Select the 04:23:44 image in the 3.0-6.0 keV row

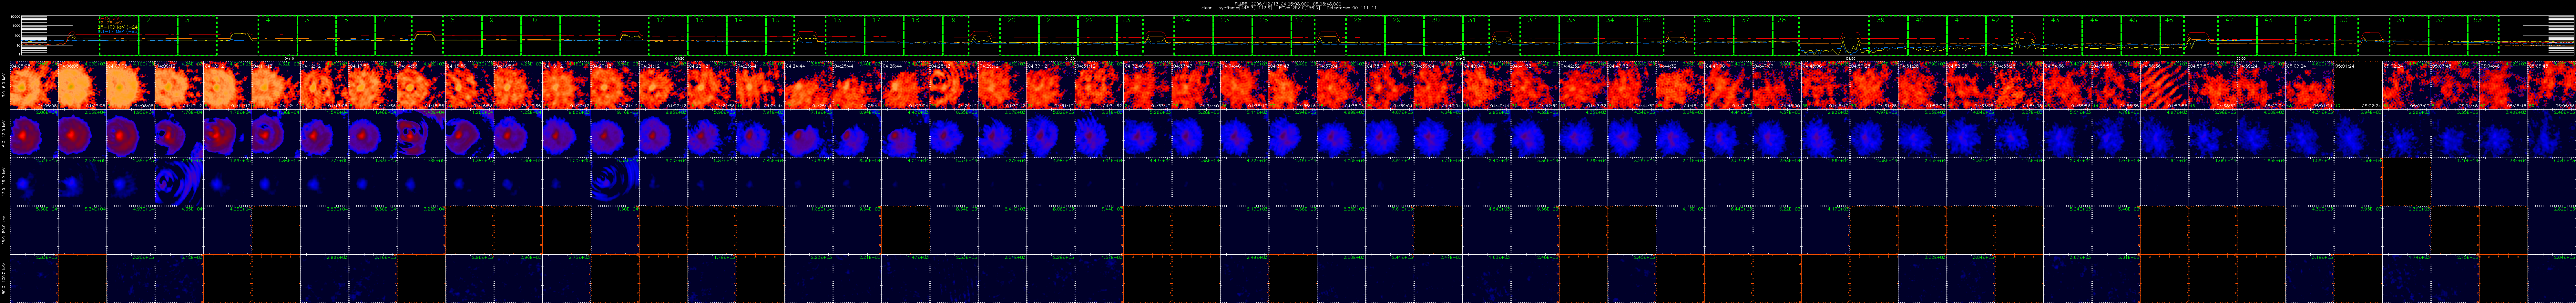[x=760, y=85]
